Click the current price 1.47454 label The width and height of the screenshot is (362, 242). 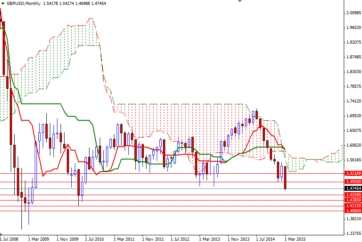point(353,189)
